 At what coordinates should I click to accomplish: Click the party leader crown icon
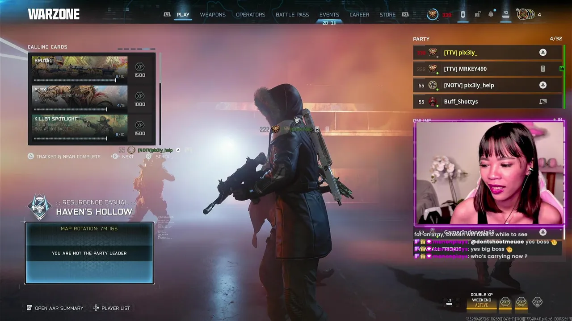click(x=562, y=69)
